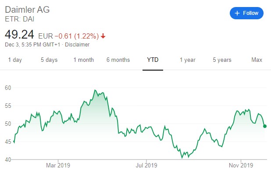
Task: Show the 1 month chart range
Action: click(84, 60)
